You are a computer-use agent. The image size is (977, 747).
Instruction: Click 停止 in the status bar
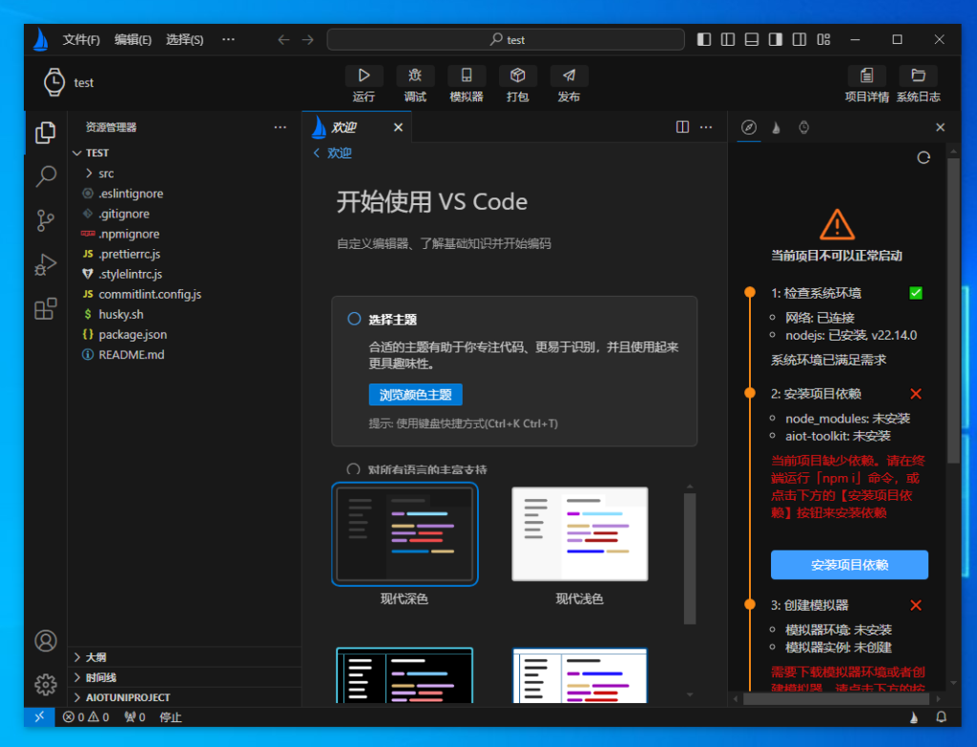pos(170,717)
